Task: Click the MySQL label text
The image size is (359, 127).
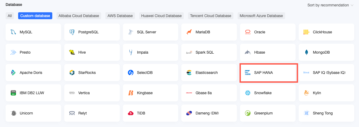Action: 26,32
